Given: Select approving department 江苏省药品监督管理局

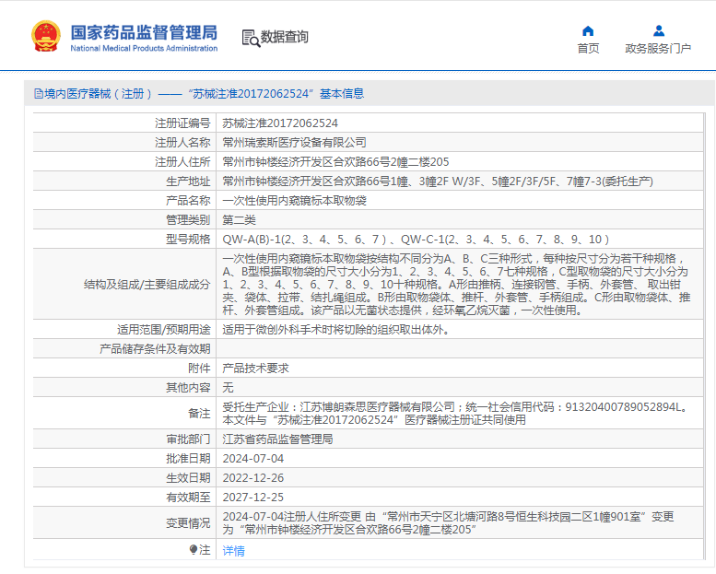Looking at the screenshot, I should point(277,439).
